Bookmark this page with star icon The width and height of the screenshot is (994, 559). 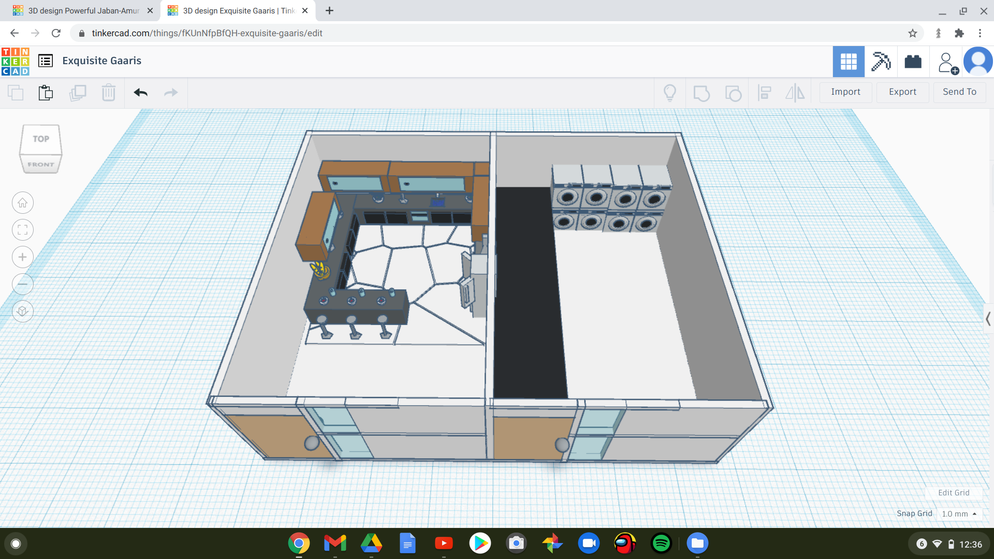pyautogui.click(x=912, y=33)
